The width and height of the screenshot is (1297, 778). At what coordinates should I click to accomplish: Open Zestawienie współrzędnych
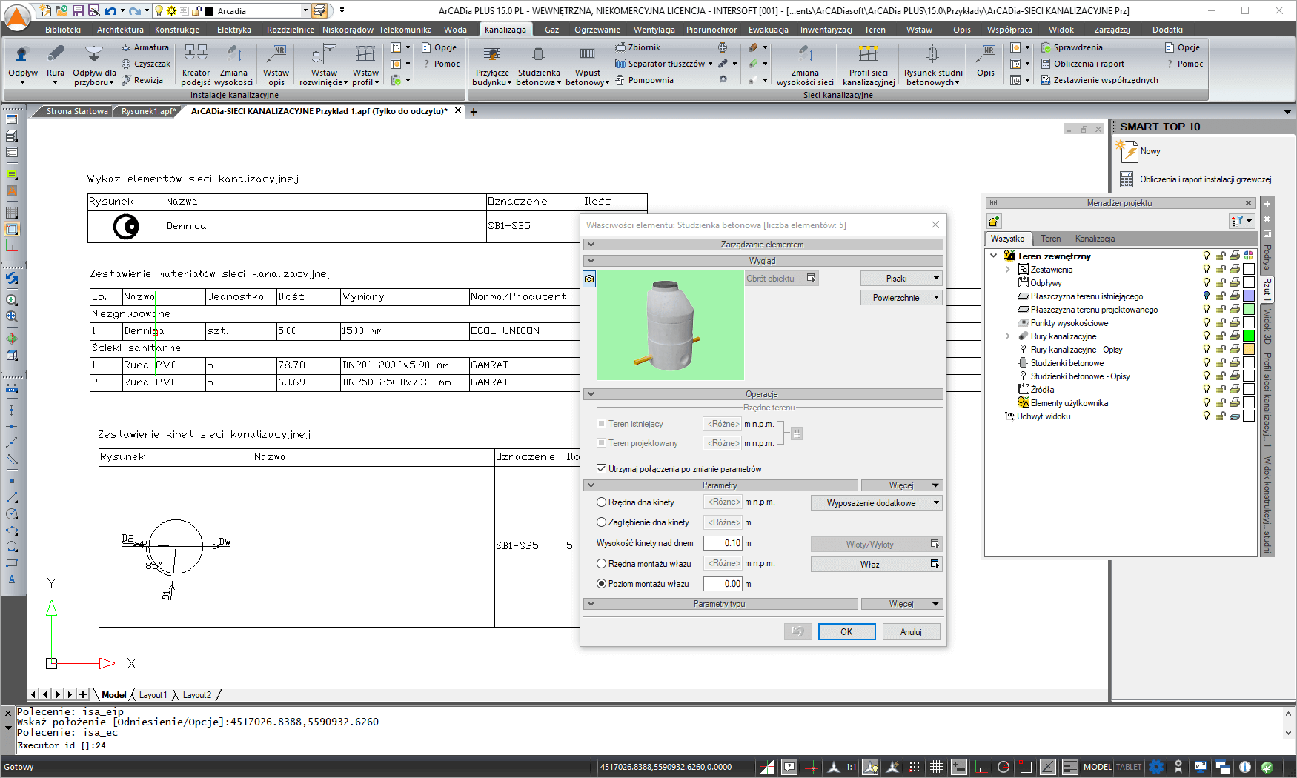[1099, 80]
